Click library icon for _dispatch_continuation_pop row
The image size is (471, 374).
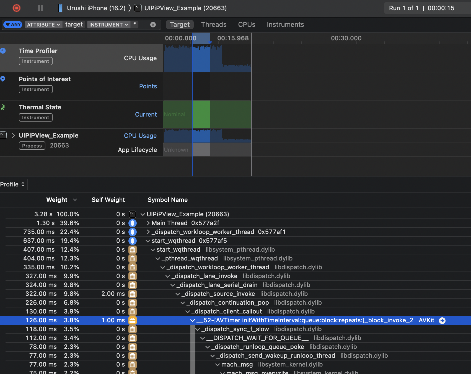tap(133, 302)
